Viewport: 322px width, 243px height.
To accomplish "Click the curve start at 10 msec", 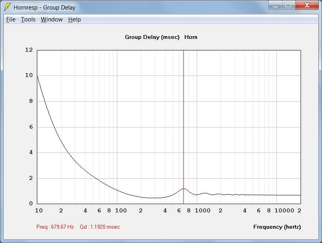I will (37, 76).
